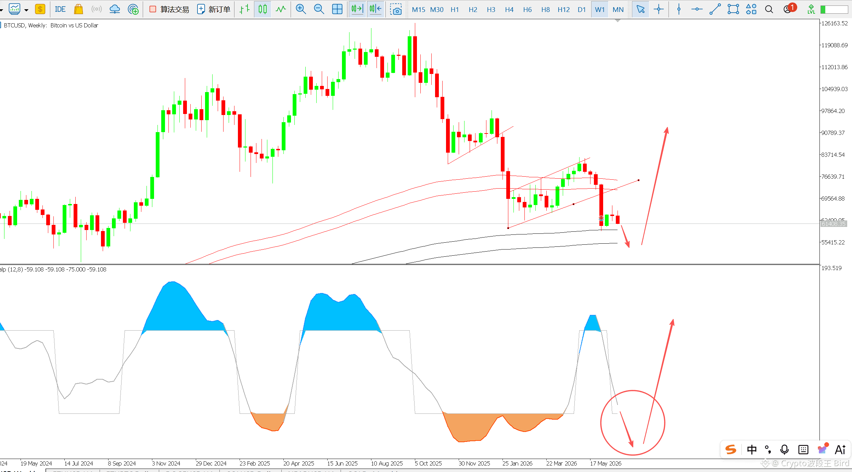The height and width of the screenshot is (472, 852).
Task: Open the new chart window icon
Action: [x=14, y=9]
